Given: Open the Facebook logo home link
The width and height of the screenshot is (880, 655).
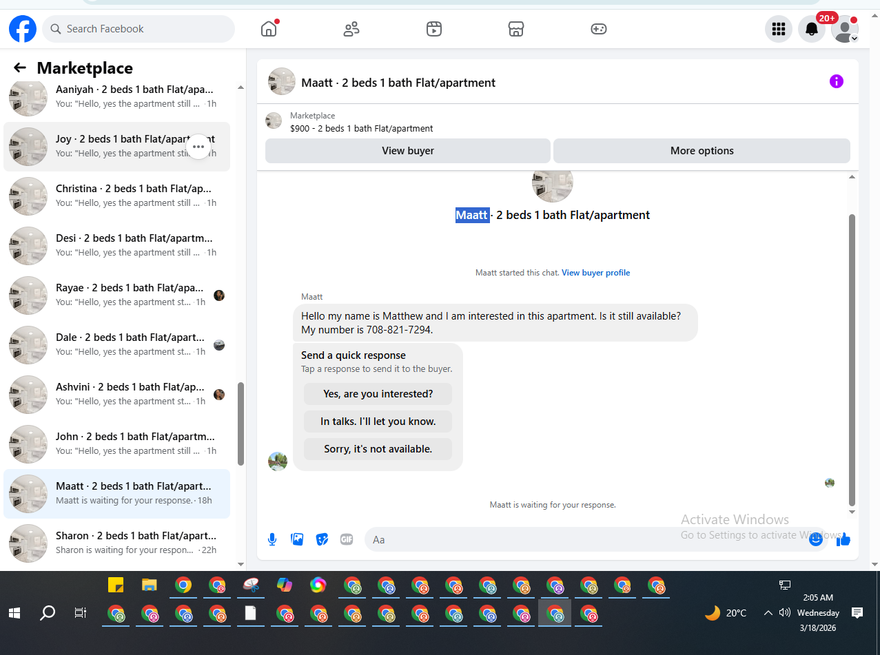Looking at the screenshot, I should click(23, 29).
